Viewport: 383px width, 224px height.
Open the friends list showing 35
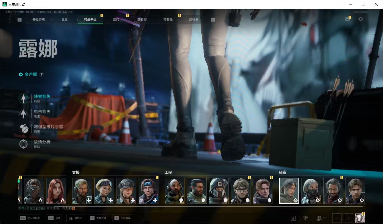pyautogui.click(x=321, y=218)
